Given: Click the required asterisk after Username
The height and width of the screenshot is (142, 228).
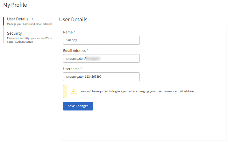Looking at the screenshot, I should coord(81,69).
